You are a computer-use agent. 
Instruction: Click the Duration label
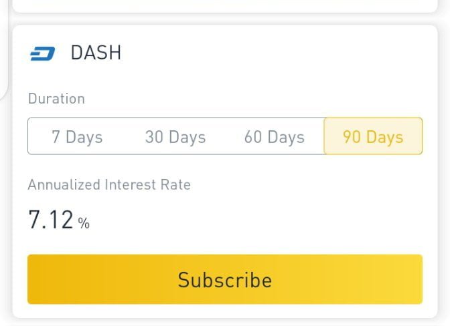tap(56, 99)
